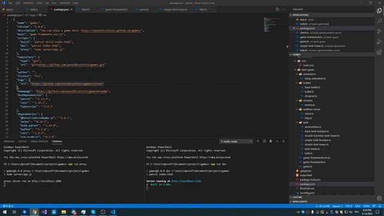Open Visual Studio purple icon on taskbar
384x216 pixels.
click(44, 212)
